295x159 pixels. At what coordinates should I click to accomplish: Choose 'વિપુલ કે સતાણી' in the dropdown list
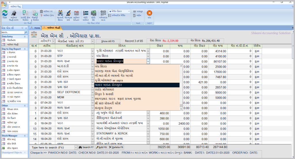click(x=137, y=94)
